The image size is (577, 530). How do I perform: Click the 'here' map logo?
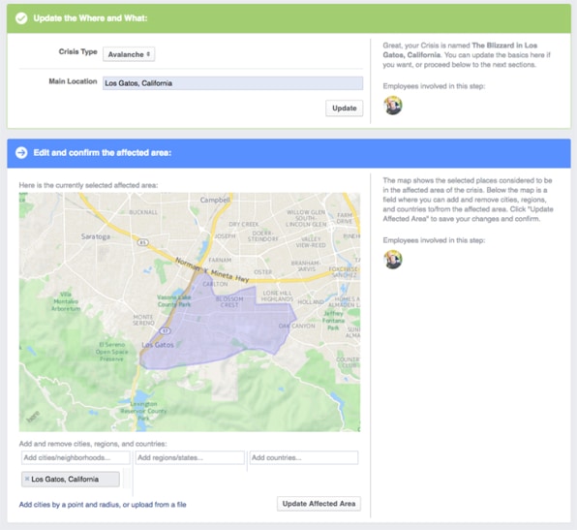(x=33, y=417)
